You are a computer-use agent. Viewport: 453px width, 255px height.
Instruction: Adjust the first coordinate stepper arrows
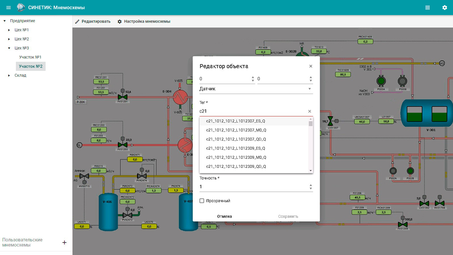(253, 79)
